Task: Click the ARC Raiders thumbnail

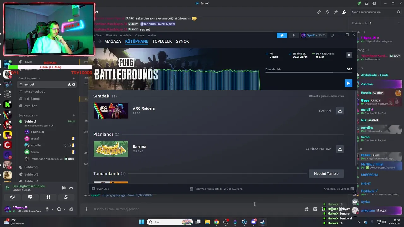Action: click(111, 111)
